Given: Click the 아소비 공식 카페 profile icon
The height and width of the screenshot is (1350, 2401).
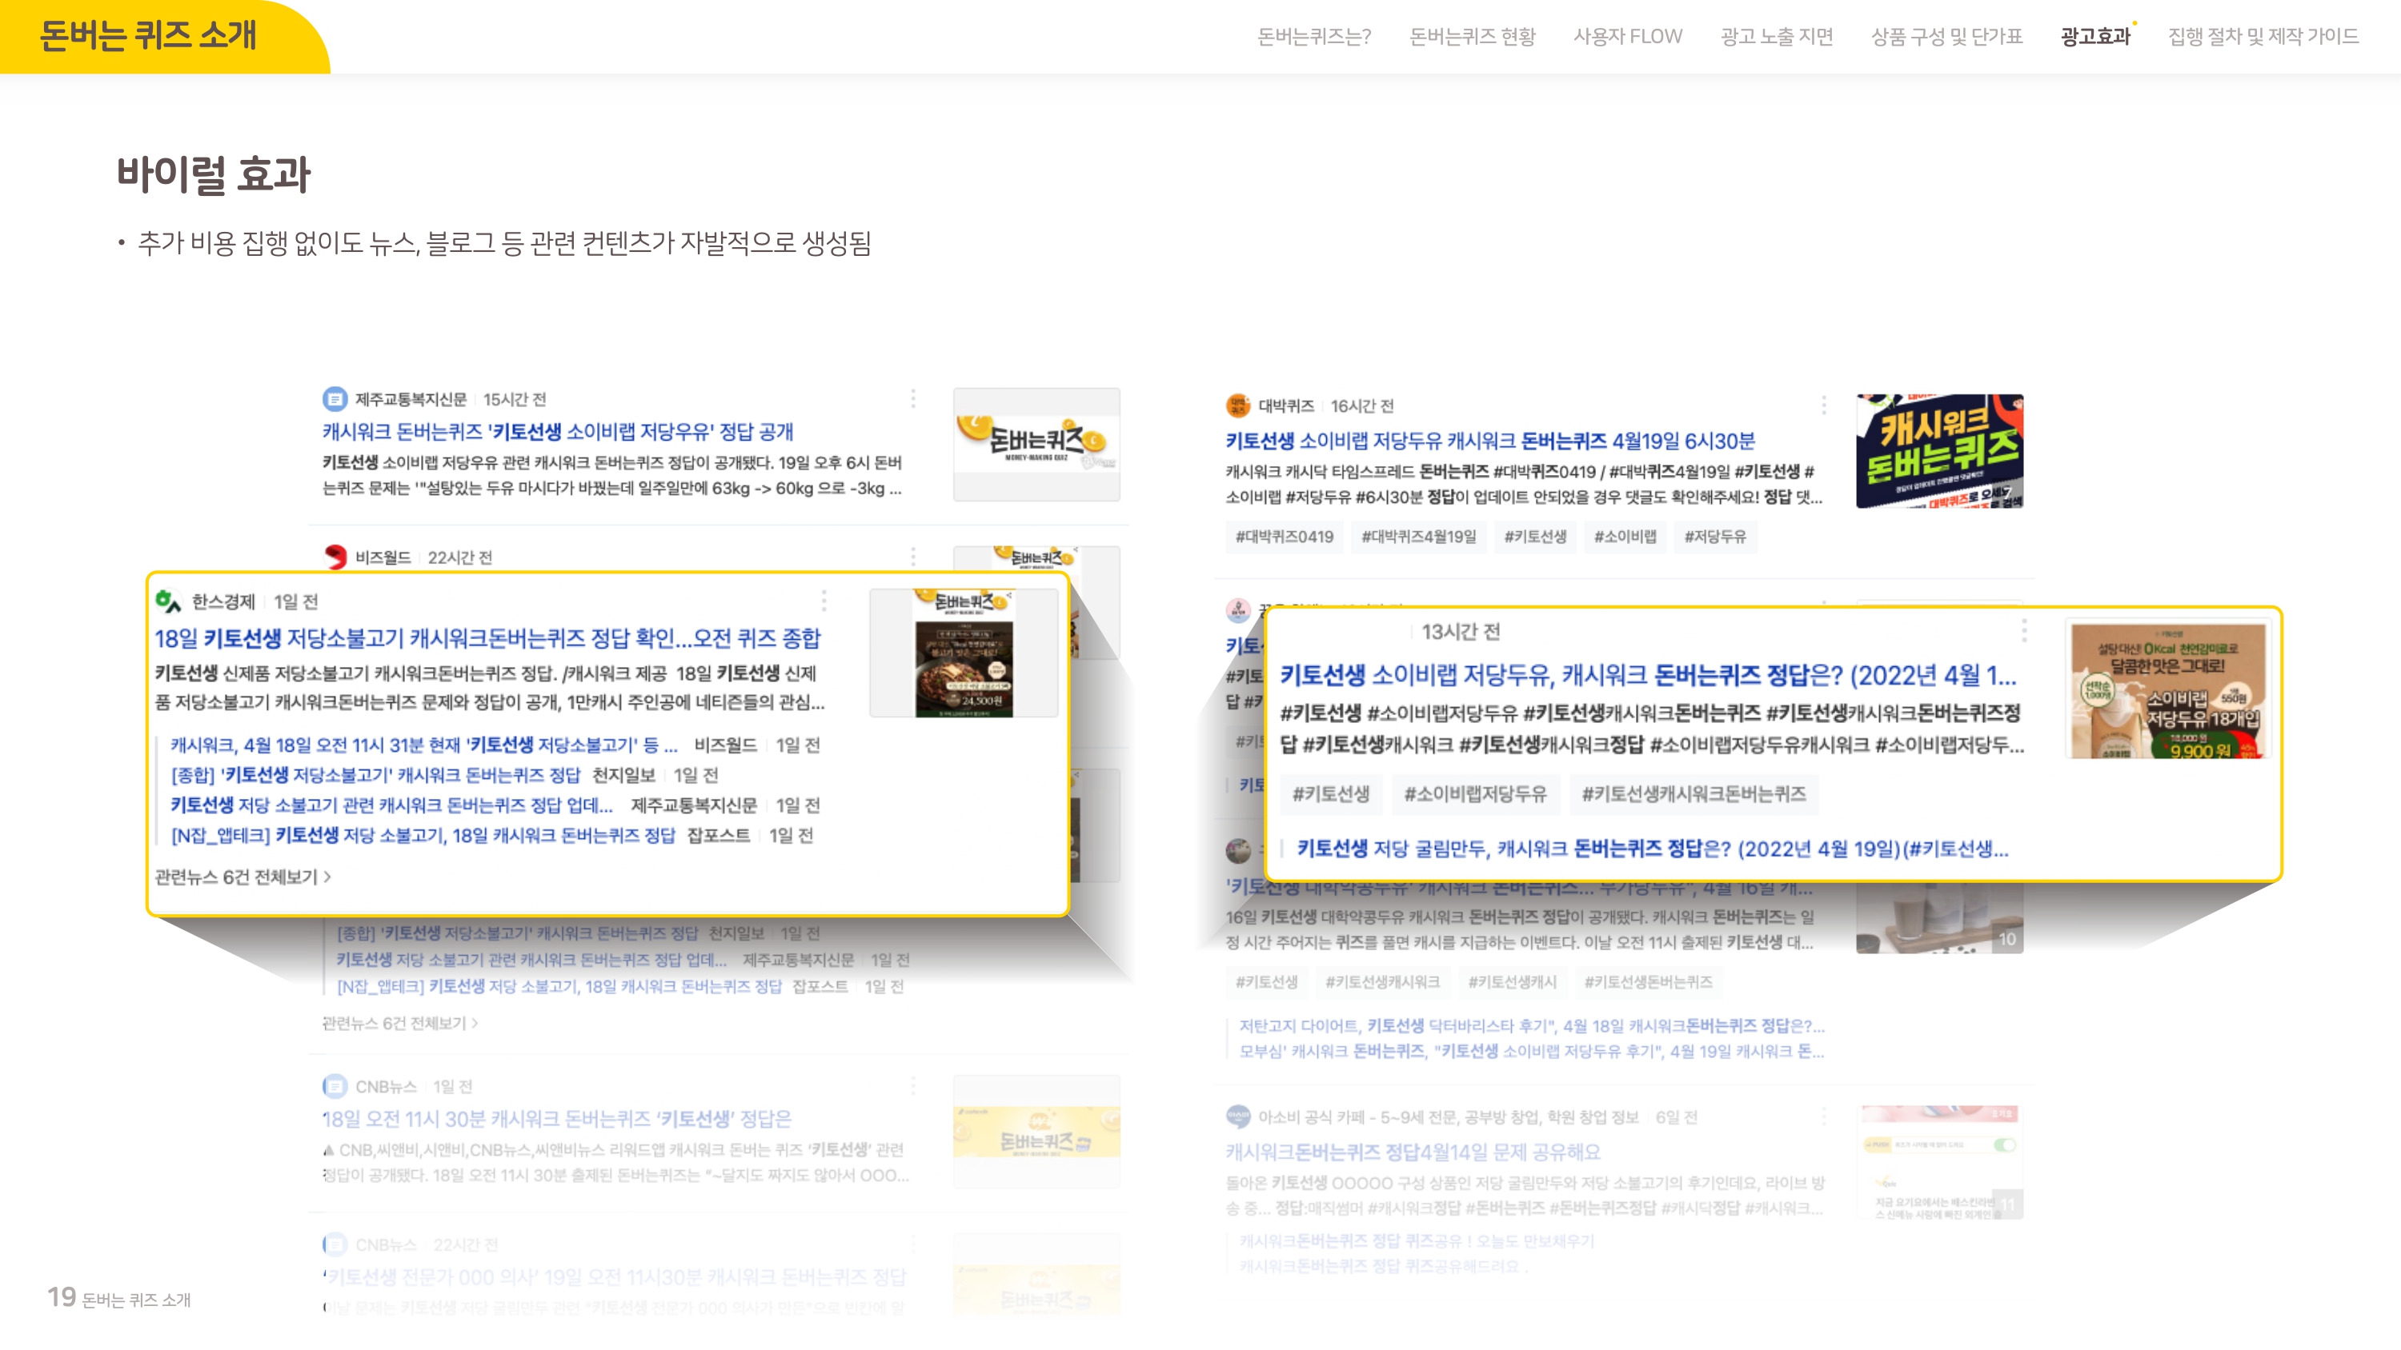Looking at the screenshot, I should tap(1238, 1116).
